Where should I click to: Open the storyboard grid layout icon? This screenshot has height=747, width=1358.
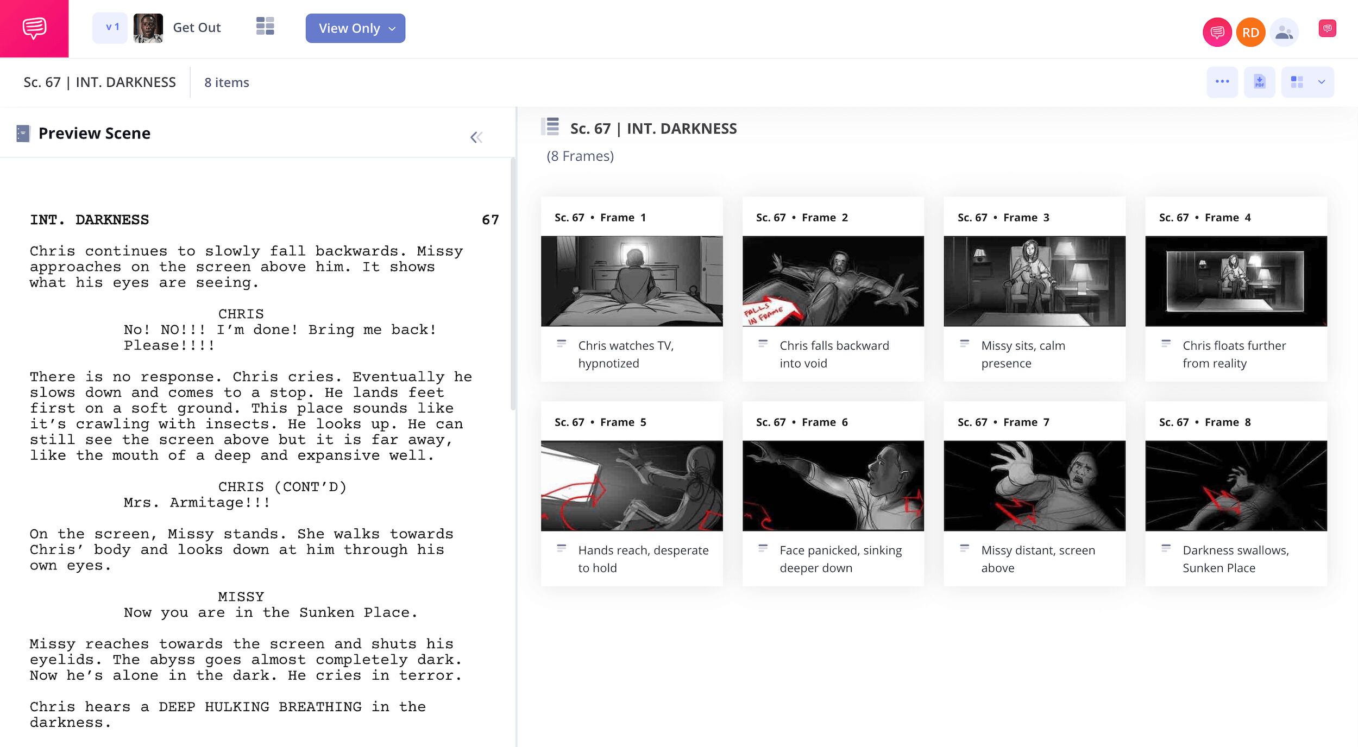click(x=265, y=27)
